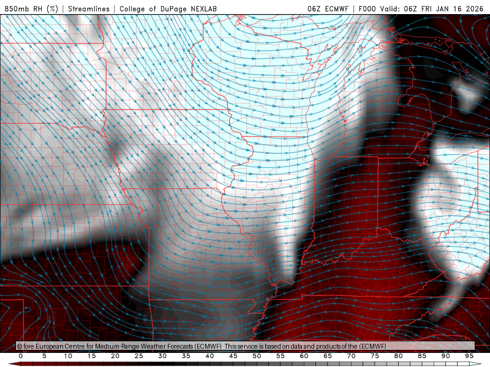Click the 35 label on RH scale
490x367 pixels.
pos(186,356)
